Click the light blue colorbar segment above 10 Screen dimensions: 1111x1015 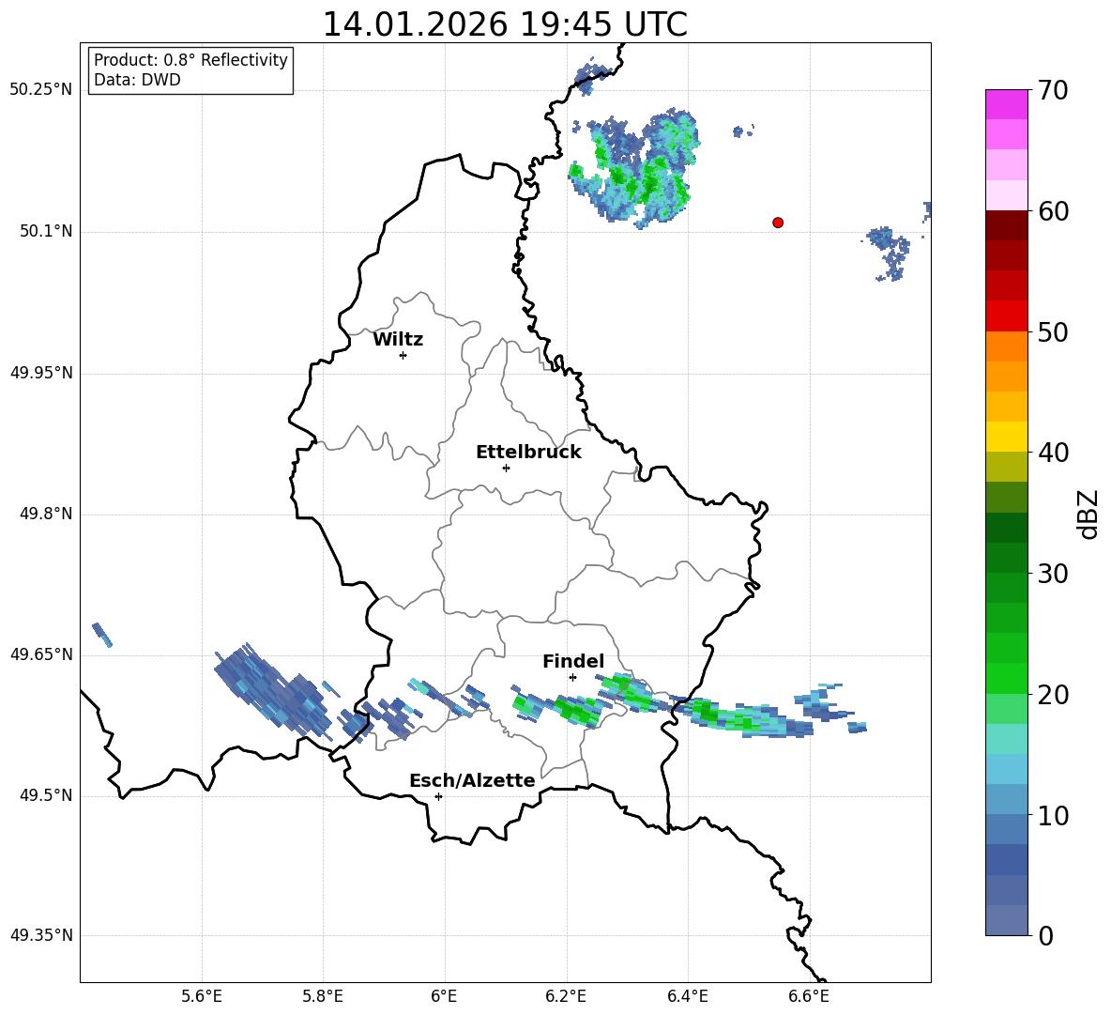tap(1006, 800)
